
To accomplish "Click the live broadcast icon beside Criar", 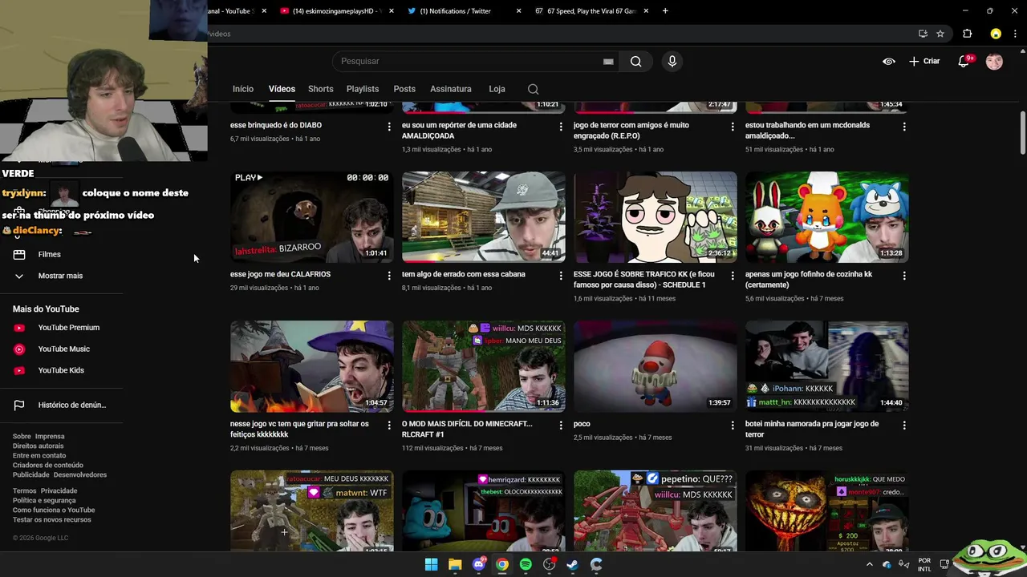I will [889, 61].
